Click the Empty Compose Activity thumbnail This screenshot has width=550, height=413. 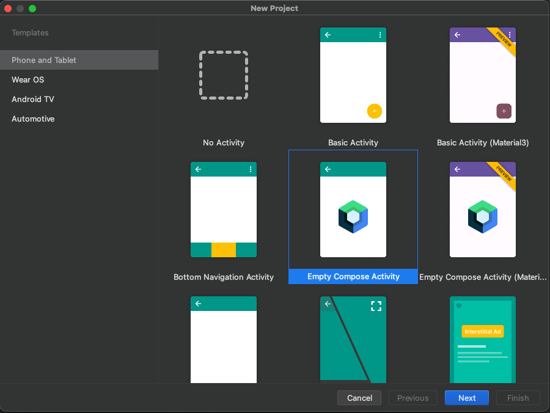point(353,210)
